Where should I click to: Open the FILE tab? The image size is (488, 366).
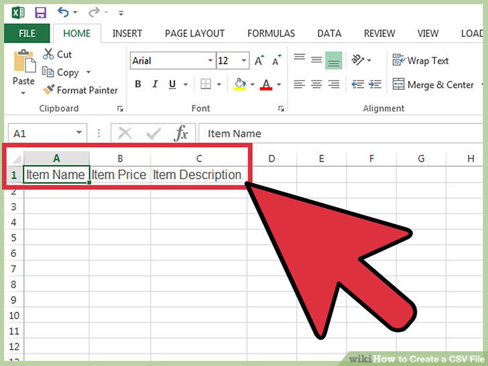(27, 34)
